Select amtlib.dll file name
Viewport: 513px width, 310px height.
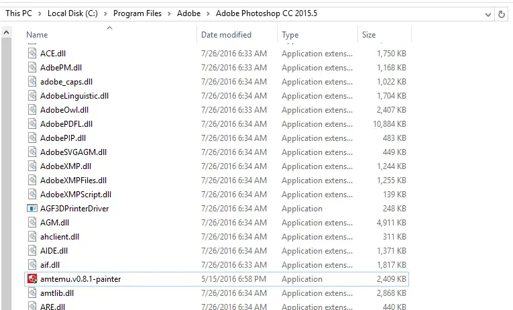coord(57,293)
